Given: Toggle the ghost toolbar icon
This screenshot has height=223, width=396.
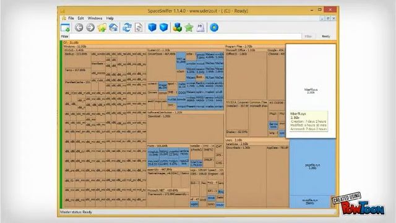Looking at the screenshot, I should [200, 27].
